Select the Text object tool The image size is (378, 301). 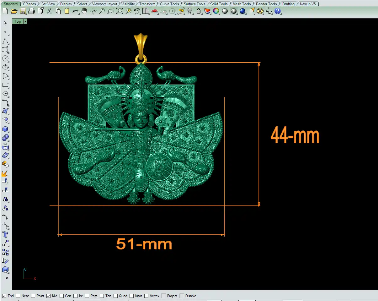click(5, 234)
